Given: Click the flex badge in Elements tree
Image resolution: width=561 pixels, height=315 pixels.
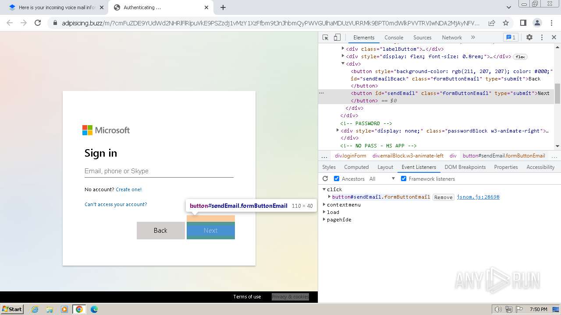Looking at the screenshot, I should tap(520, 56).
